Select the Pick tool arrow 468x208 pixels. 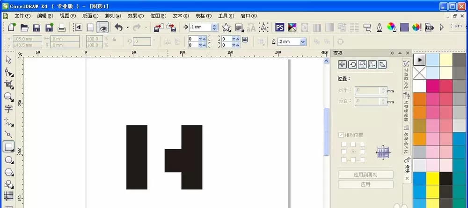(8, 60)
